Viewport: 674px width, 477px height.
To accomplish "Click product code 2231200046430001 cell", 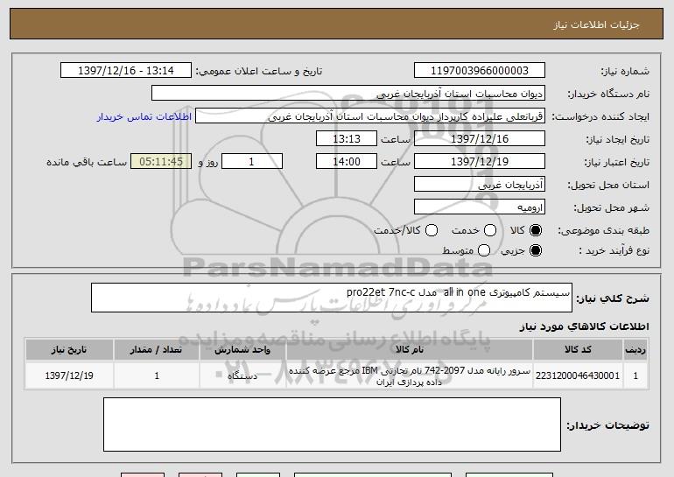I will click(578, 375).
